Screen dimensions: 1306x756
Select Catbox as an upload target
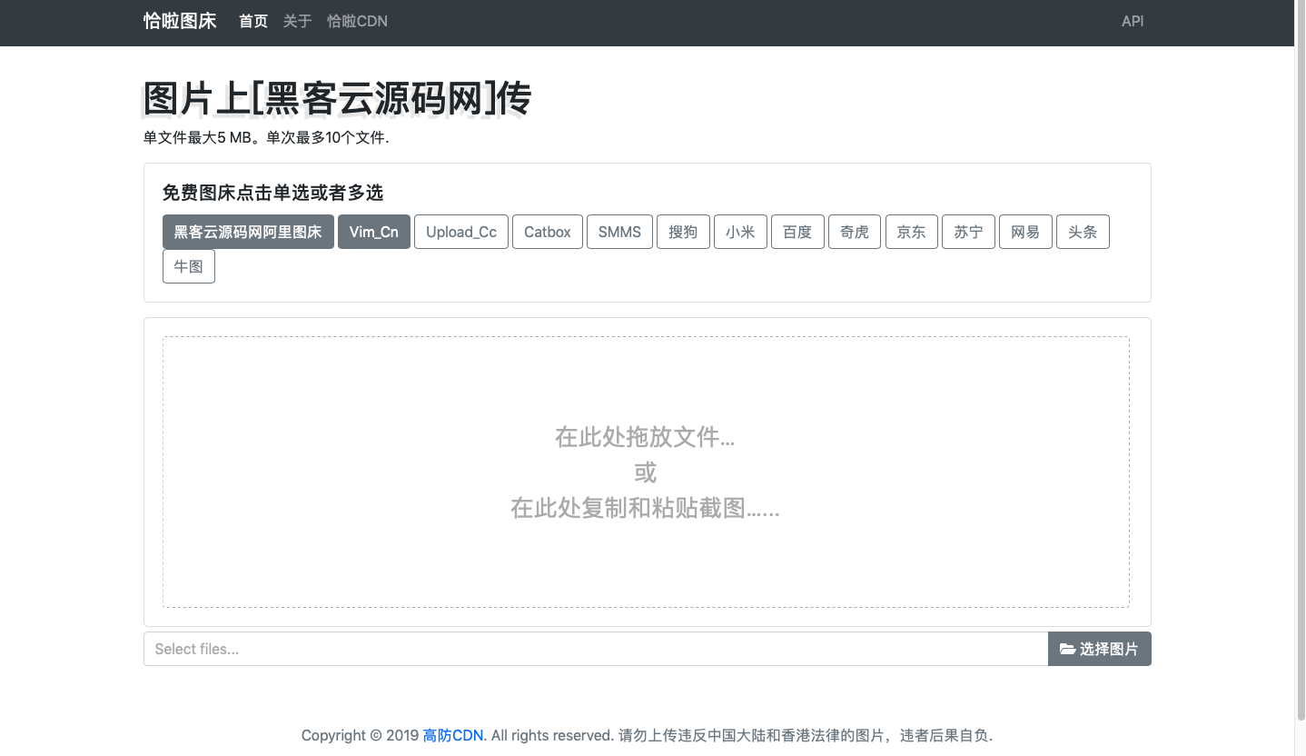click(547, 232)
